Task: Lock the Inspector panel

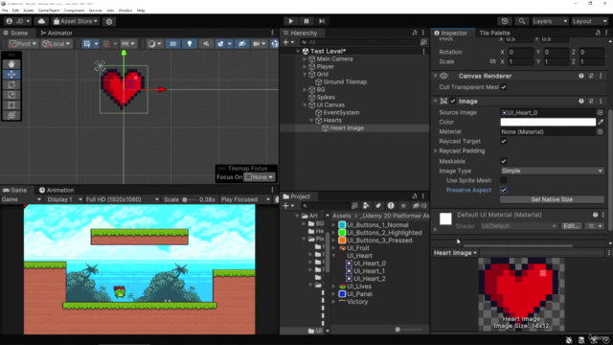Action: pyautogui.click(x=598, y=33)
